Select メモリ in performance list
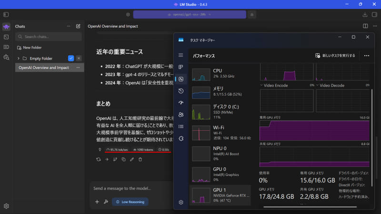The image size is (381, 214). tap(221, 92)
